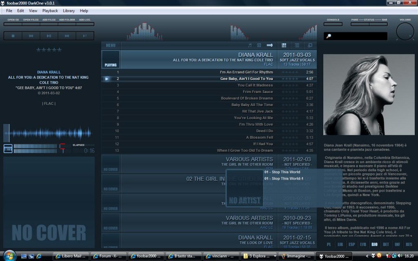Click the Diana Krall "The Look Of Love" album header

[x=209, y=241]
